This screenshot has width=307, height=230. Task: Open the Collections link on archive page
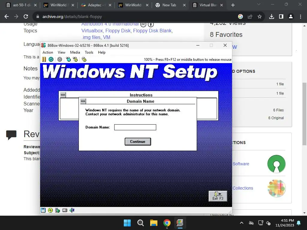tap(243, 188)
